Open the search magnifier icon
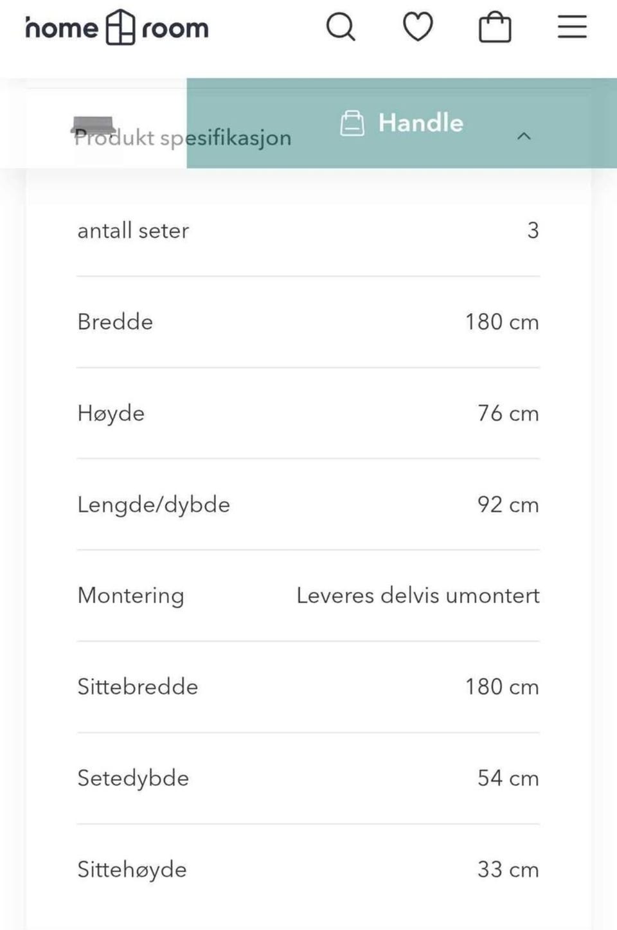Viewport: 617px width, 930px height. point(340,28)
